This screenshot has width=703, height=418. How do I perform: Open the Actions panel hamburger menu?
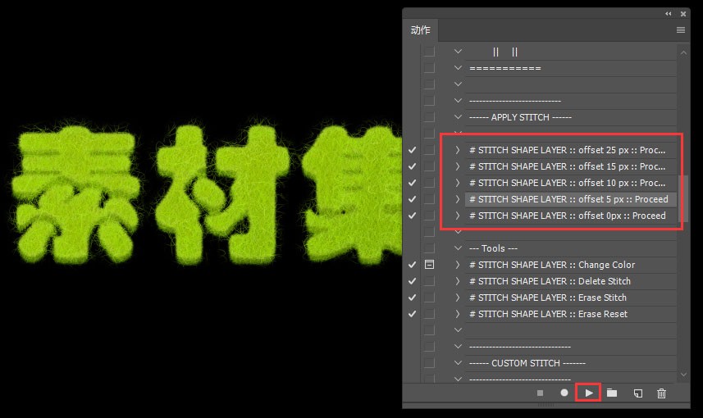(681, 30)
